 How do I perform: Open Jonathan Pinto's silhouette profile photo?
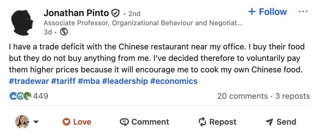[22, 22]
